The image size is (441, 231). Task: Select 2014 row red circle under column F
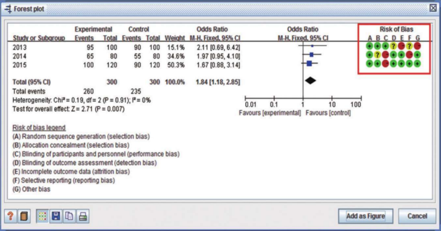[409, 55]
